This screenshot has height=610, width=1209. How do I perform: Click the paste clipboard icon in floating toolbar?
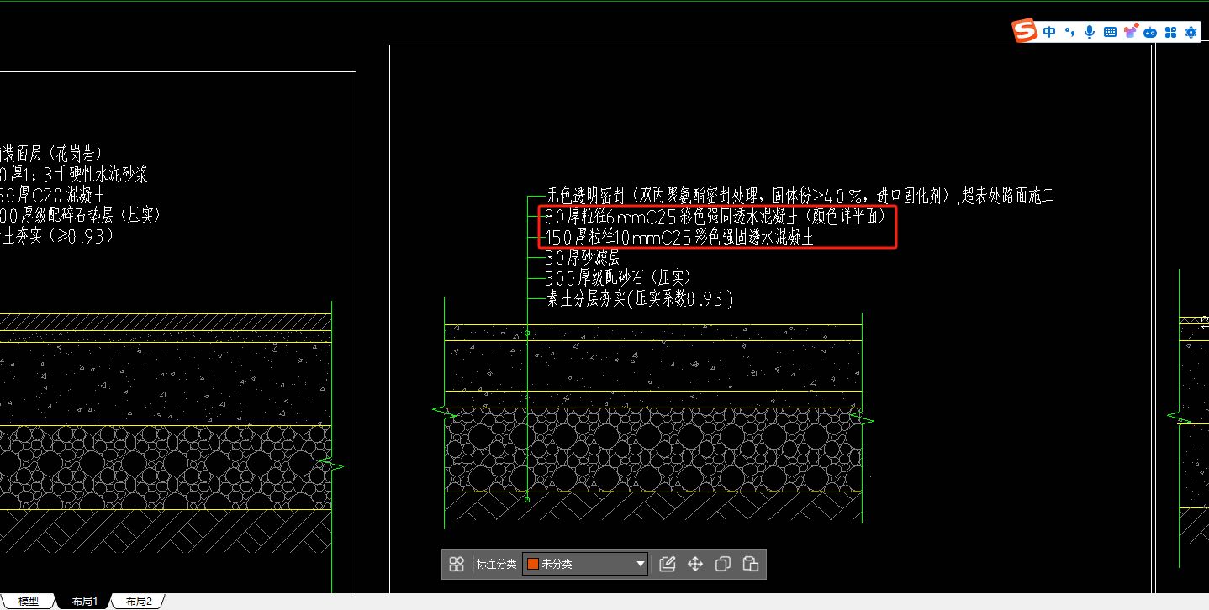tap(751, 564)
